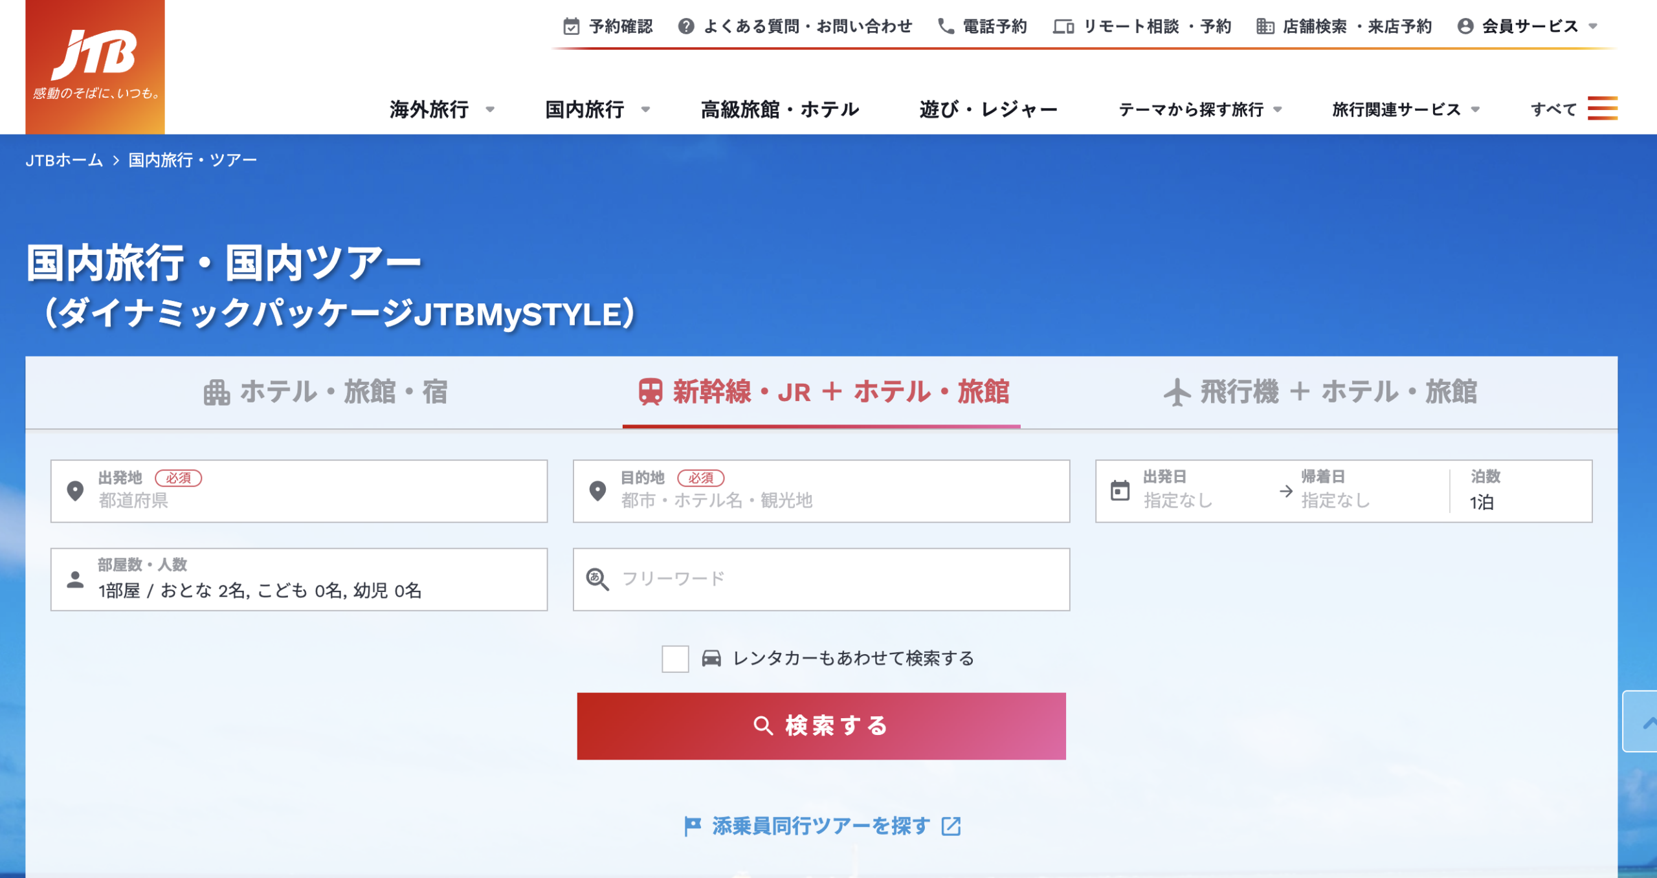Click the 出発地 departure input field

coord(299,491)
